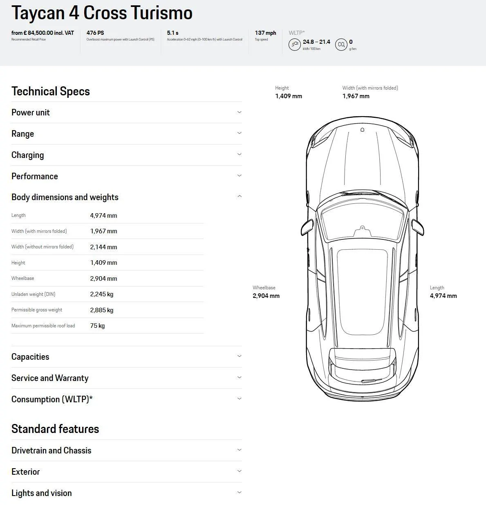Expand the Service and Warranty section

pos(126,378)
